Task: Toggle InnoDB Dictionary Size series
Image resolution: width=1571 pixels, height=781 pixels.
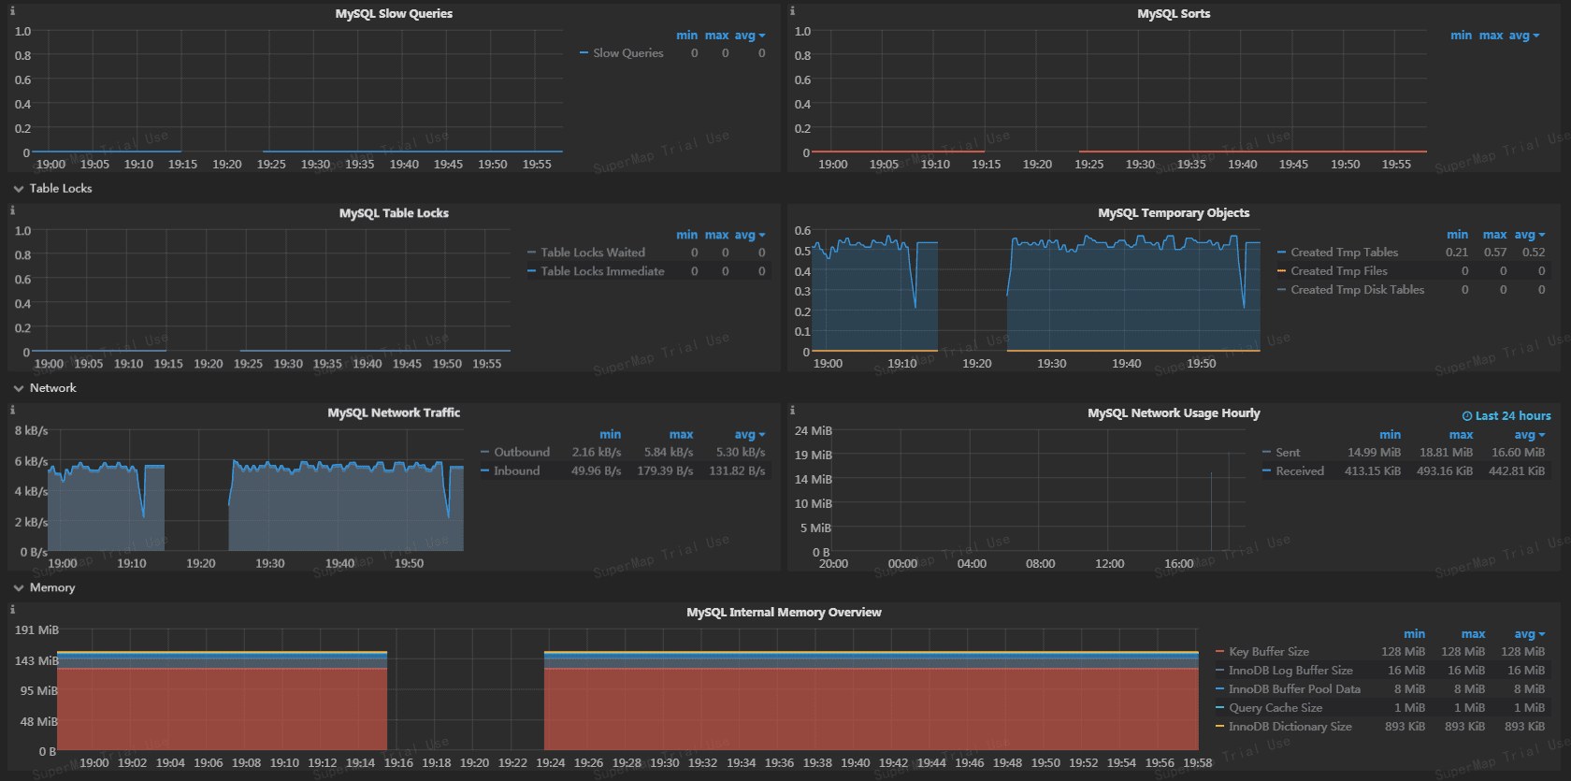Action: click(1290, 727)
